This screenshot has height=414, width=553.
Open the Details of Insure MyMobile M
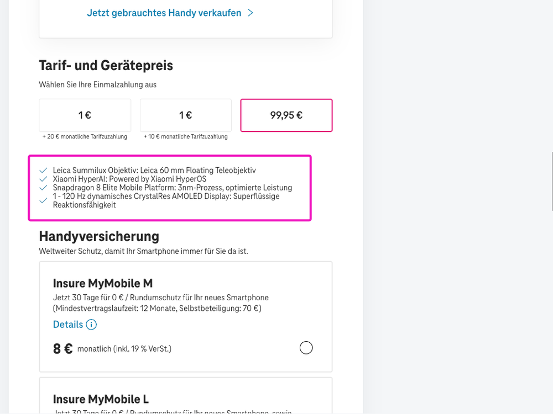point(69,325)
